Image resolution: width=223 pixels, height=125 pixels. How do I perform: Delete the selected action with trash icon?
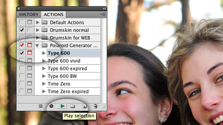[x=95, y=106]
